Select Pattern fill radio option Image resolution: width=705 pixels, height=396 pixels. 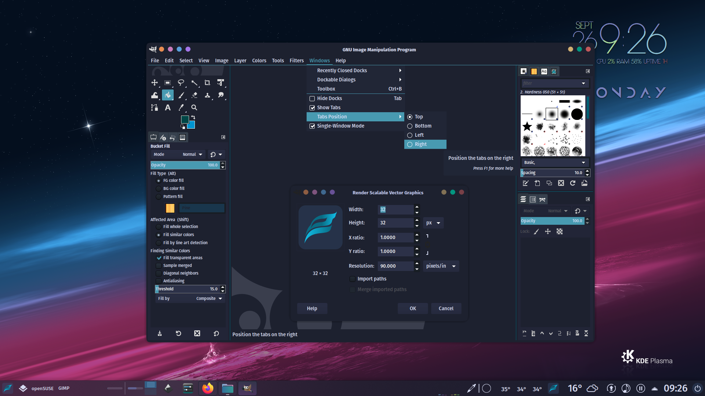(x=159, y=197)
